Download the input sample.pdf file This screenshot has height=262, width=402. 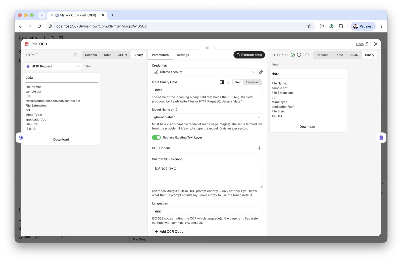point(61,139)
